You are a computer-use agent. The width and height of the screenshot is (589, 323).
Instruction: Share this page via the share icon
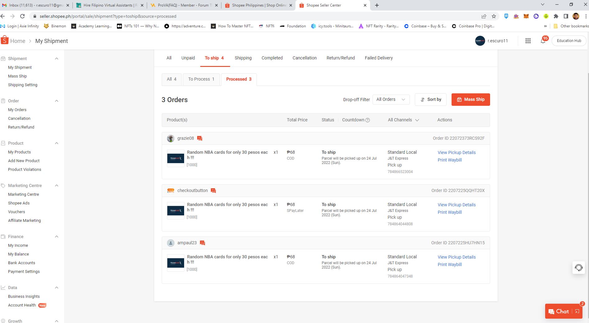(484, 16)
